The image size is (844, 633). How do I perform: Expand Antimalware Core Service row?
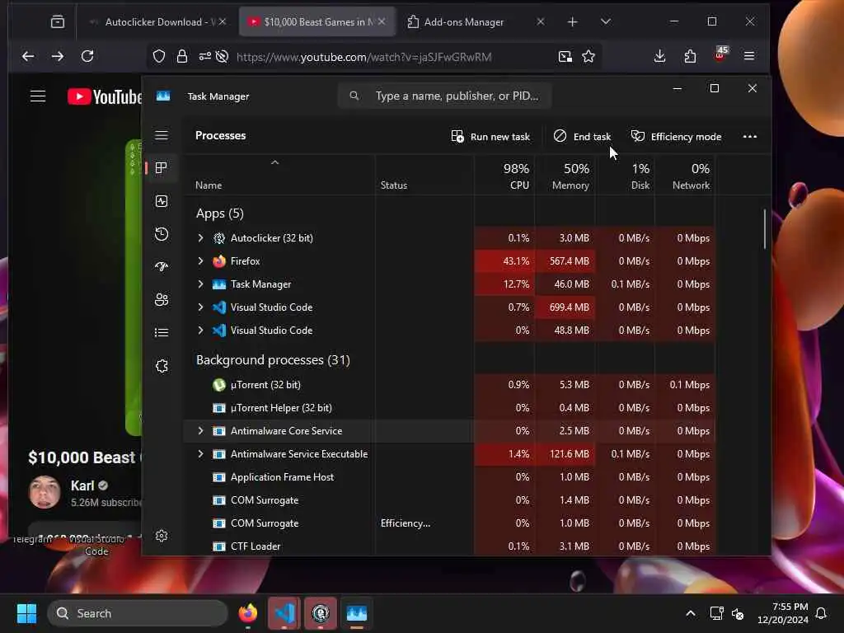click(x=201, y=430)
